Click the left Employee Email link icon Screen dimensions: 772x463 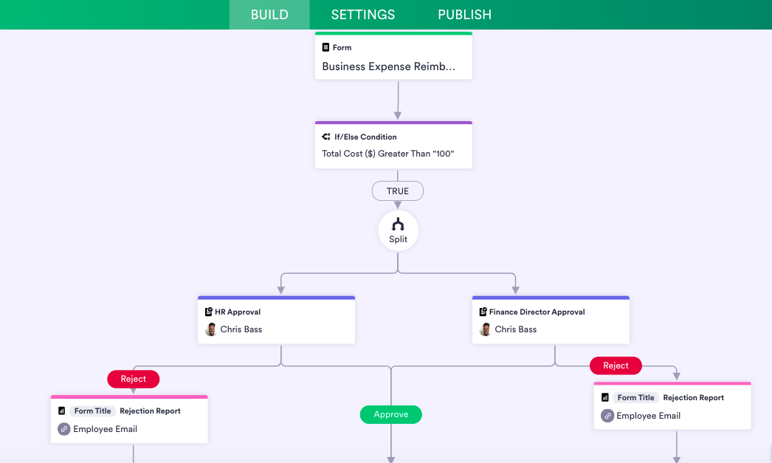point(64,429)
